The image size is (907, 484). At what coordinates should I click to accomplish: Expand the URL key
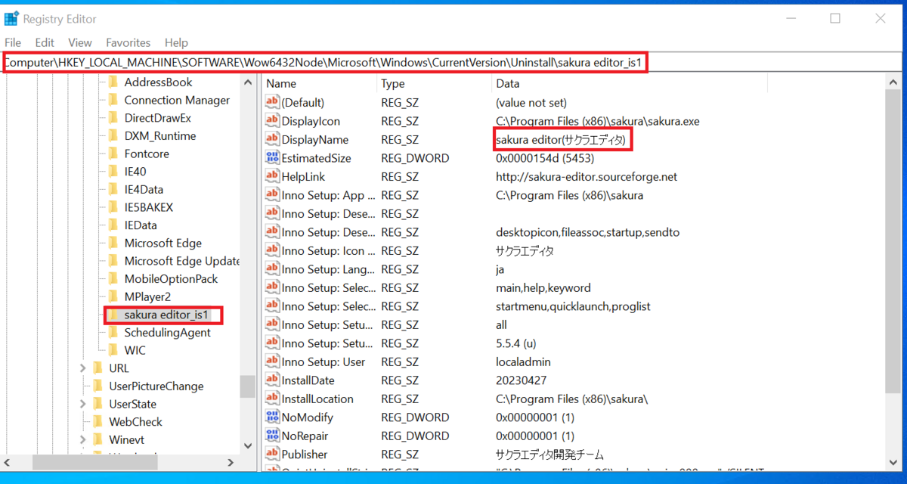pos(82,368)
